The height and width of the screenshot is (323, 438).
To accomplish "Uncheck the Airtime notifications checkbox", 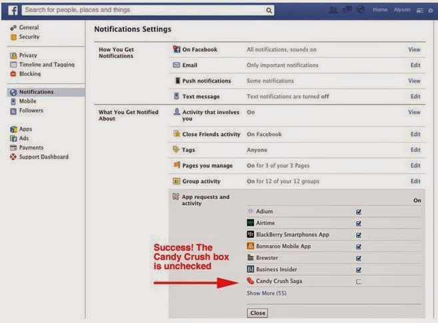I will [x=359, y=223].
